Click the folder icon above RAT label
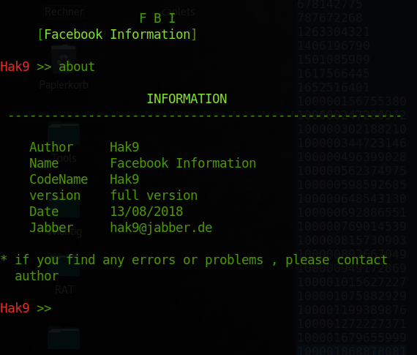 pos(64,265)
